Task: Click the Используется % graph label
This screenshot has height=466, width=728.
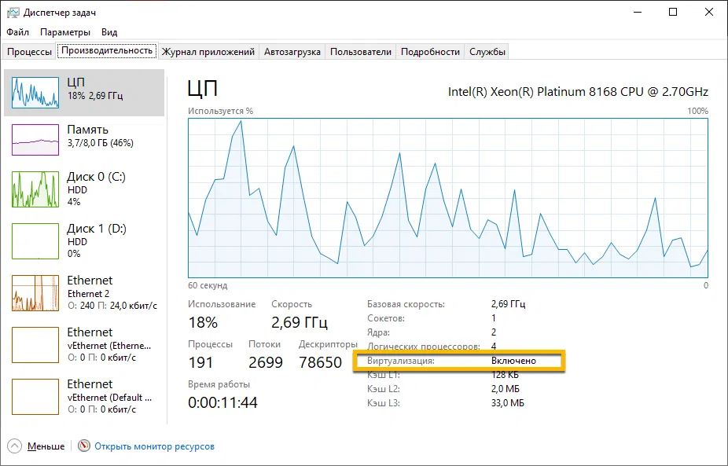Action: tap(221, 111)
